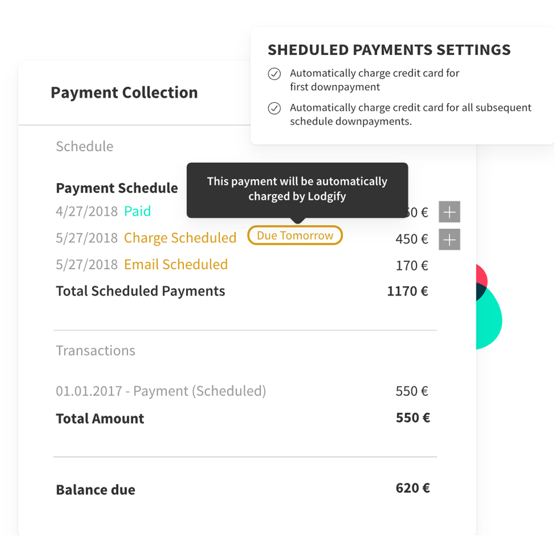Click the Balance due 620 € amount
The image size is (557, 557).
tap(413, 488)
